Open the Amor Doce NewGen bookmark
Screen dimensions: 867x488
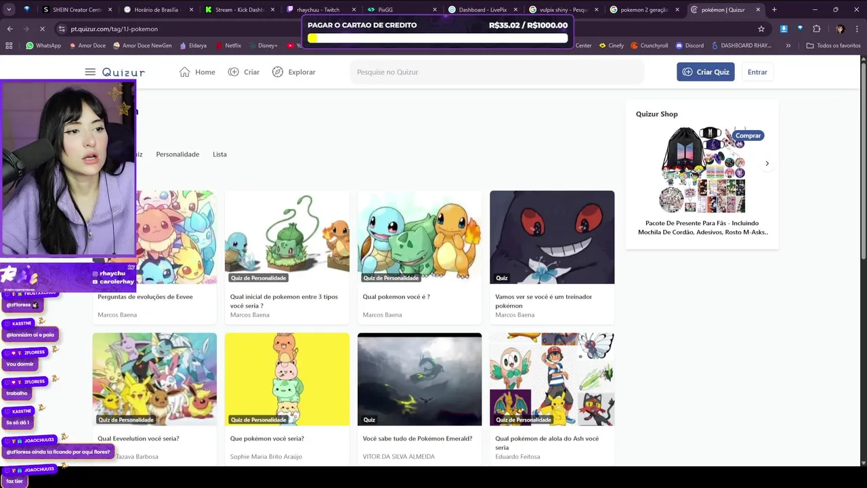coord(142,45)
